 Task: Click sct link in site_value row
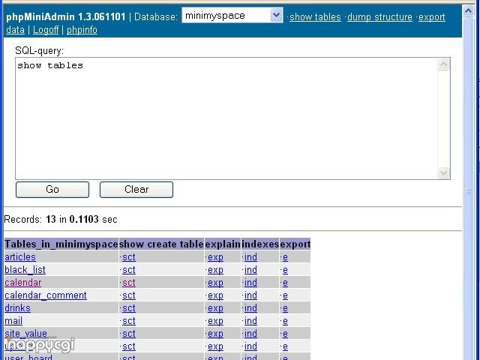(x=129, y=334)
